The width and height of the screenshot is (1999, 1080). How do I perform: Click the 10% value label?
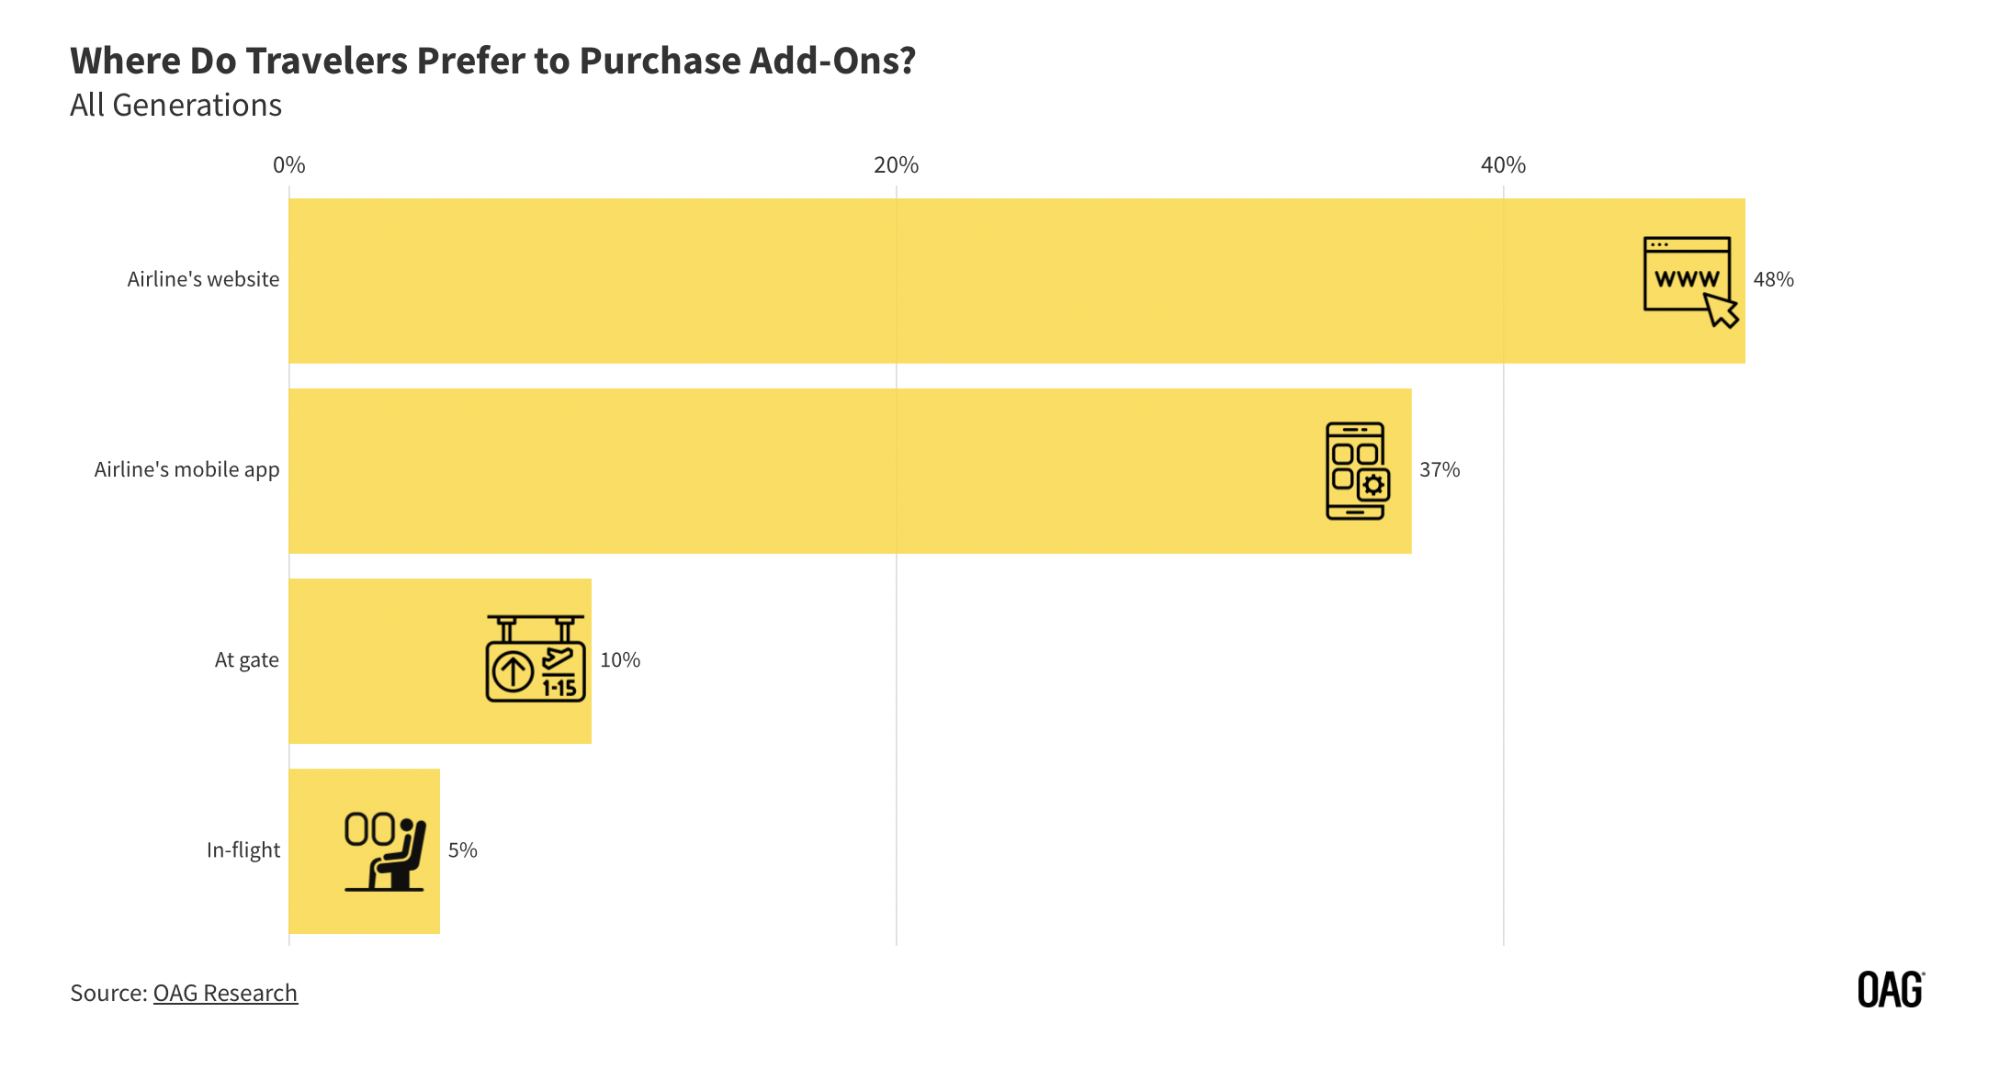tap(620, 659)
